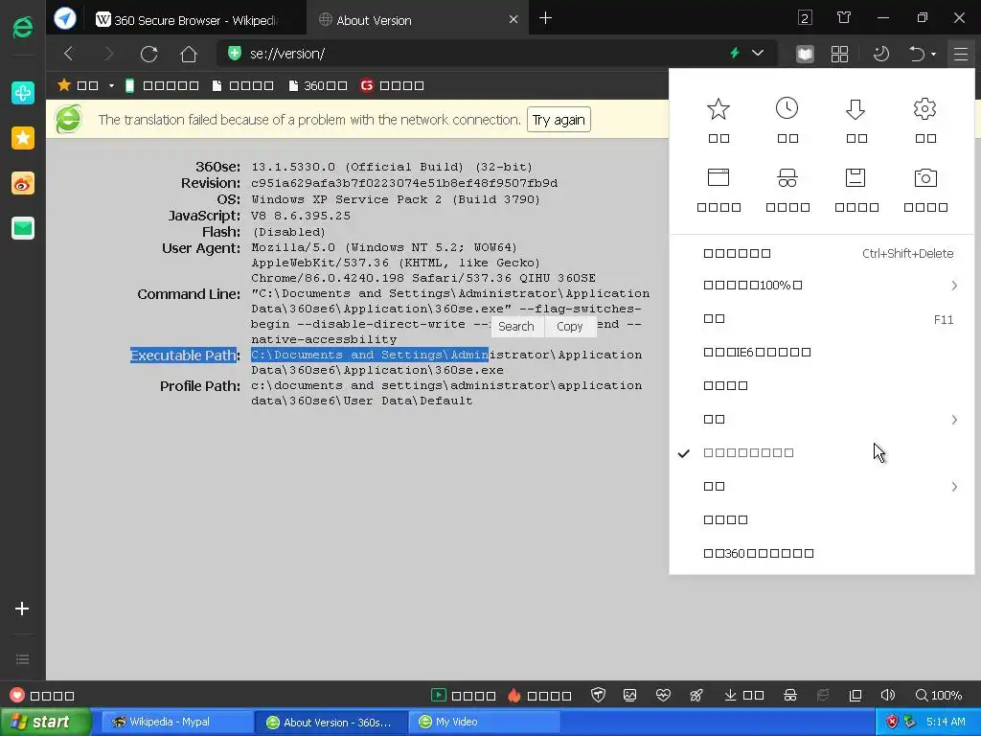The height and width of the screenshot is (736, 981).
Task: Go to the home page icon
Action: click(x=189, y=54)
